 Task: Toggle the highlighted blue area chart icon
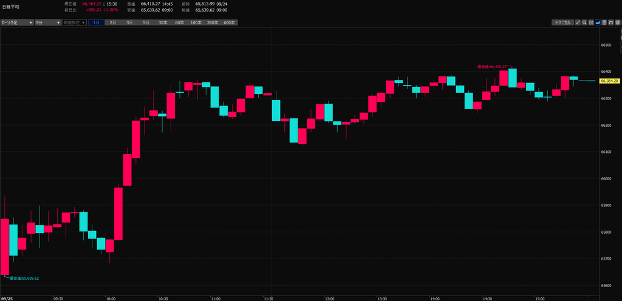coord(598,22)
